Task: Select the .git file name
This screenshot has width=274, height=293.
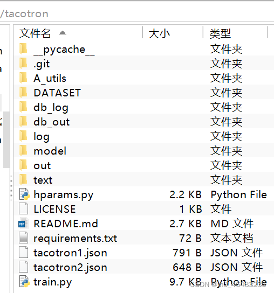Action: [42, 64]
